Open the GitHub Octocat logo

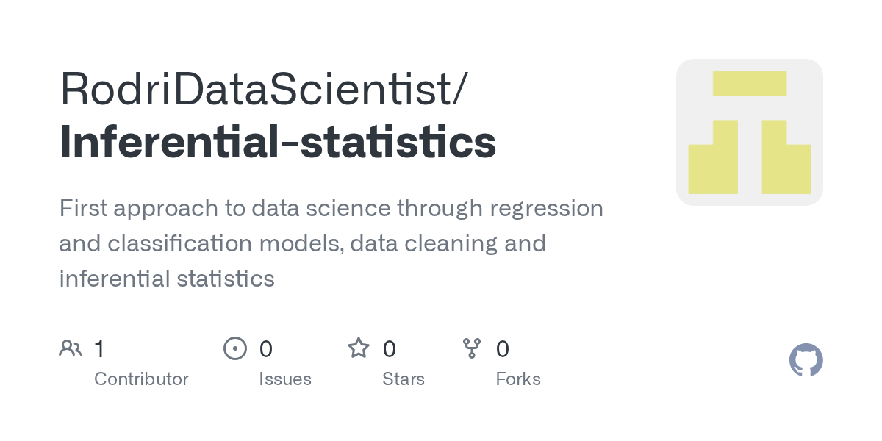(806, 360)
